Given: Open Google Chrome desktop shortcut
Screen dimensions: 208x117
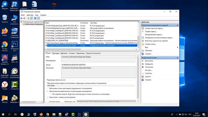Looking at the screenshot, I should click(x=5, y=46).
